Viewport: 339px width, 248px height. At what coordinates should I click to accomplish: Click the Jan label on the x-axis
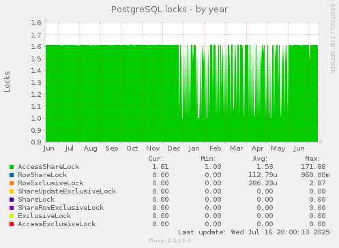(194, 149)
